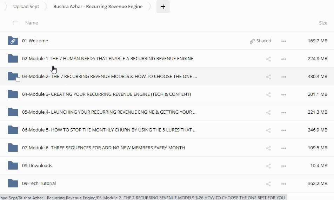Toggle the select-all checkbox in header

coord(15,23)
